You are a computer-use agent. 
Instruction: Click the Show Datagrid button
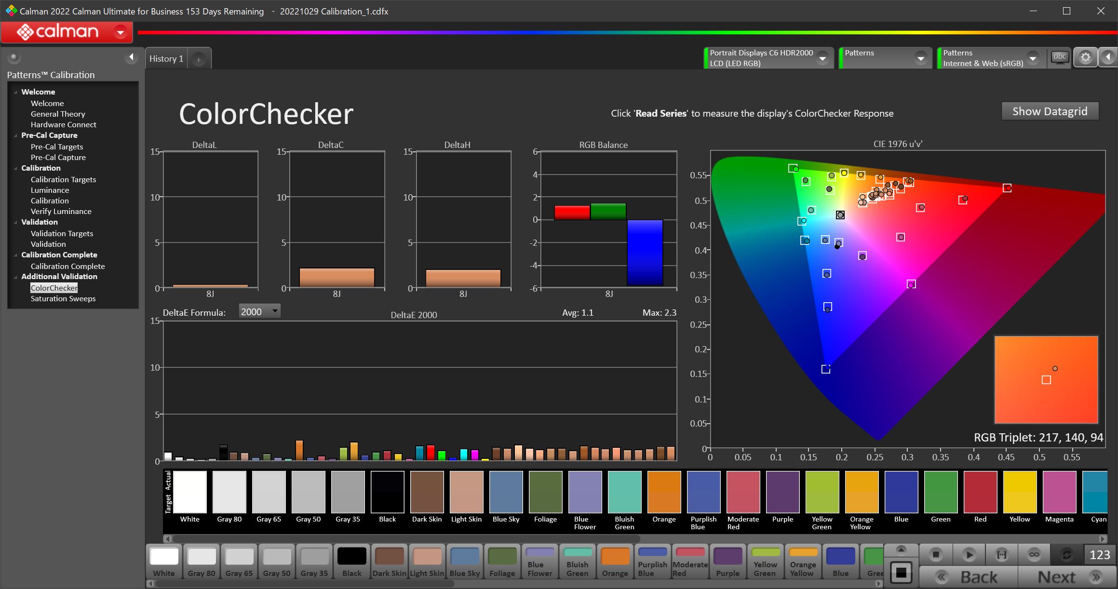pos(1050,111)
